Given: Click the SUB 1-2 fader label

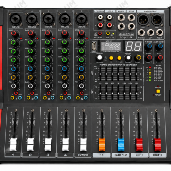Looking at the screenshot, I should 121,155.
